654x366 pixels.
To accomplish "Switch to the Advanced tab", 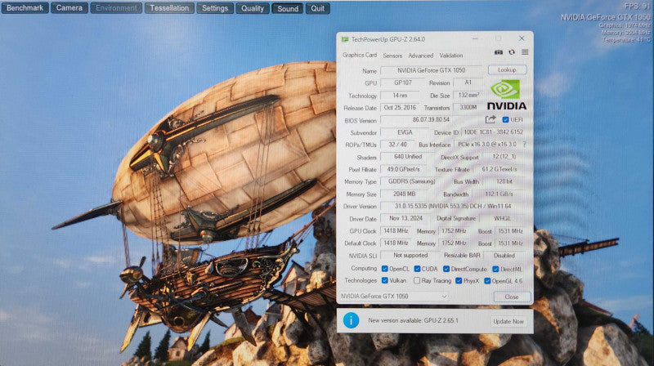I will [420, 56].
